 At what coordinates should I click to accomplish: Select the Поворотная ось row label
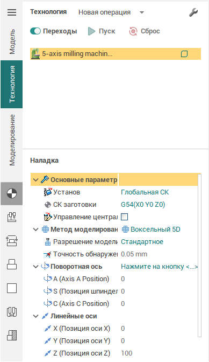click(x=76, y=267)
